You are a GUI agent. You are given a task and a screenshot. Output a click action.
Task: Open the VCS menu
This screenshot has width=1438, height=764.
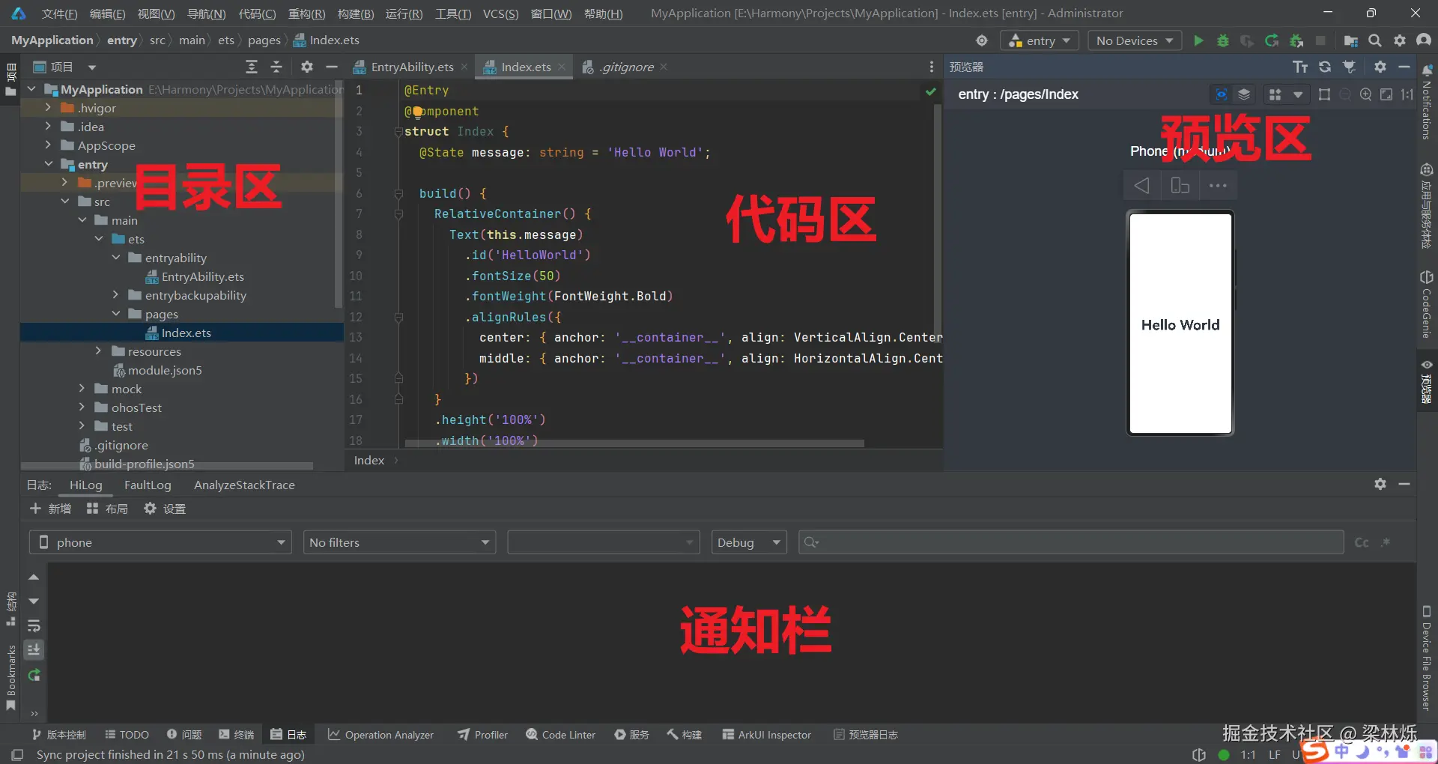click(500, 13)
